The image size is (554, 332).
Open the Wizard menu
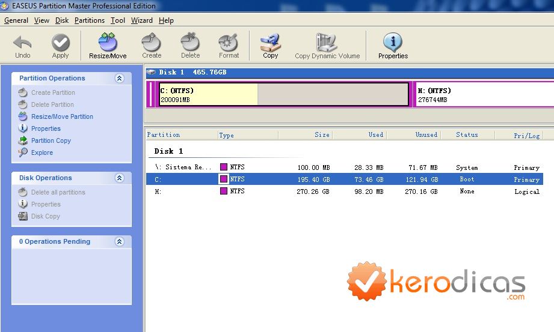point(142,20)
